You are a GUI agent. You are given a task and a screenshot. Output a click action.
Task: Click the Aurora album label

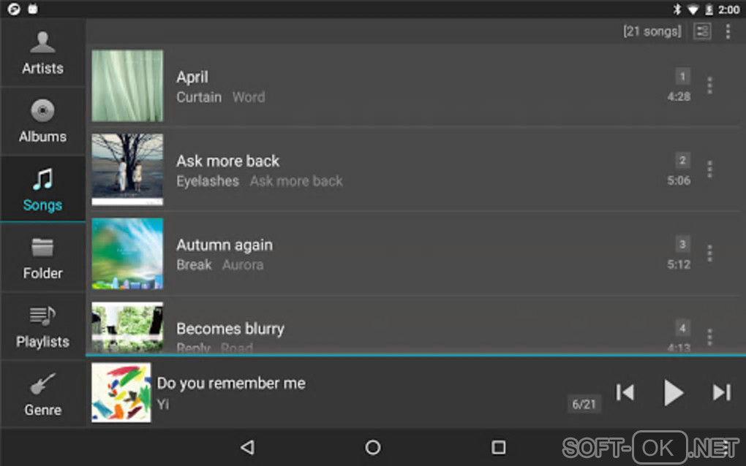pyautogui.click(x=243, y=265)
